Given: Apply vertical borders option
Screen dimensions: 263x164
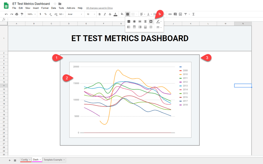Looking at the screenshot, I should click(146, 22).
